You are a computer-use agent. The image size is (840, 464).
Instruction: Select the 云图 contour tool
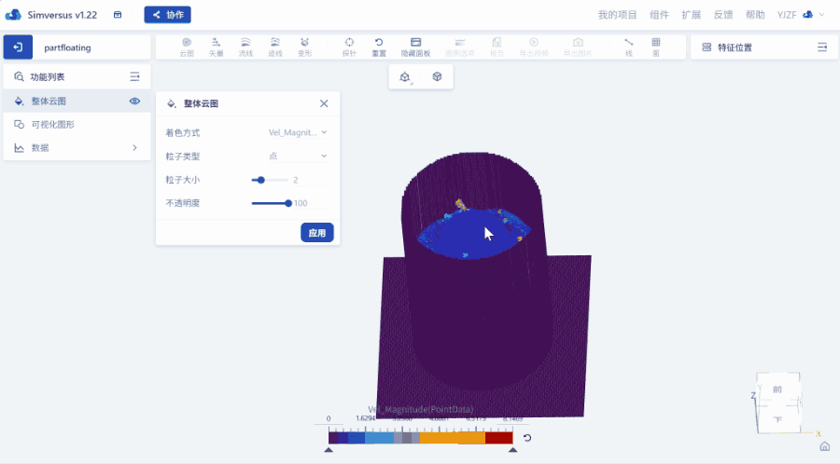[187, 47]
